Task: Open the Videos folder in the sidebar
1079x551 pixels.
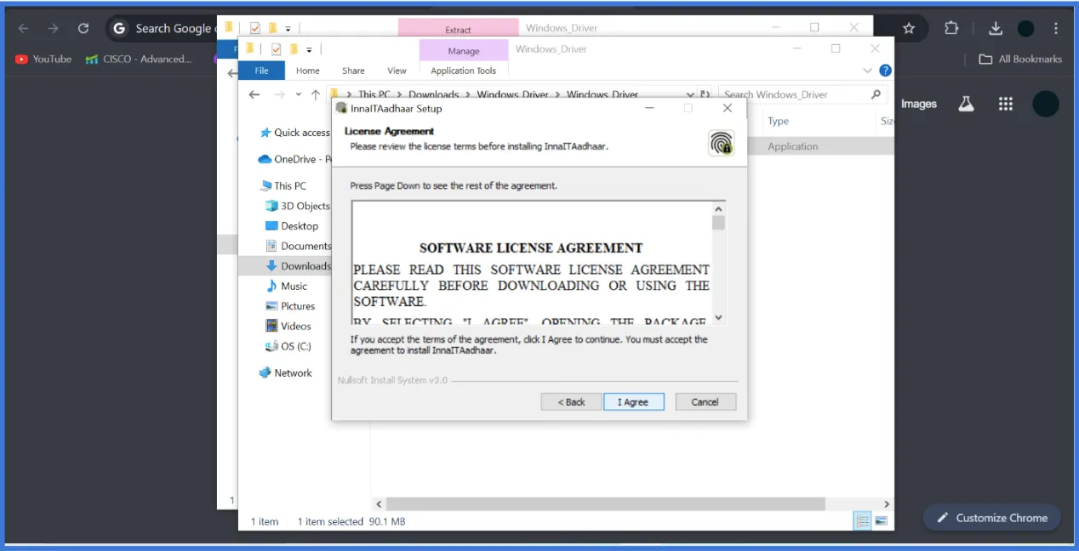Action: 288,326
